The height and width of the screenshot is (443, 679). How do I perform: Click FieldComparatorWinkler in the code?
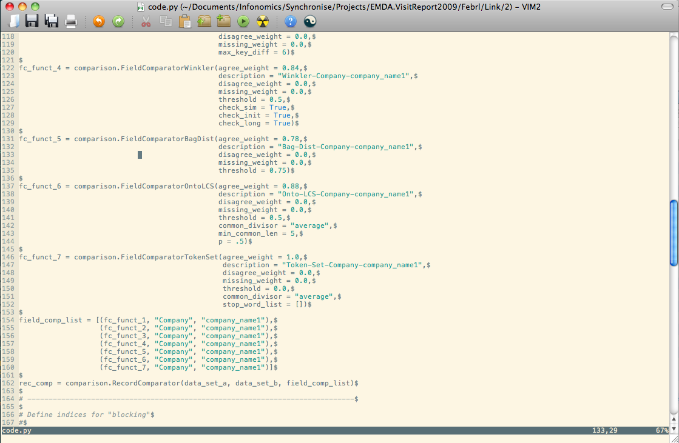pos(167,68)
